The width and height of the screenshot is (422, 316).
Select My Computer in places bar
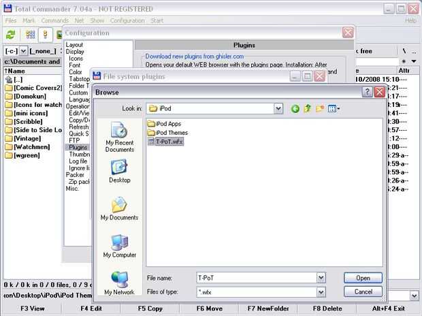(x=120, y=247)
